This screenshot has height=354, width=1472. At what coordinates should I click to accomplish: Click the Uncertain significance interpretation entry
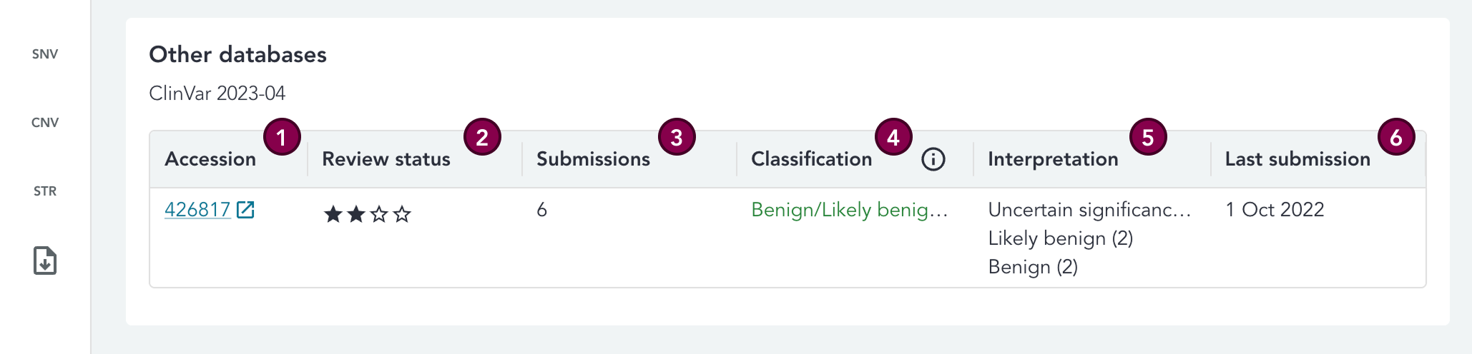[1089, 210]
